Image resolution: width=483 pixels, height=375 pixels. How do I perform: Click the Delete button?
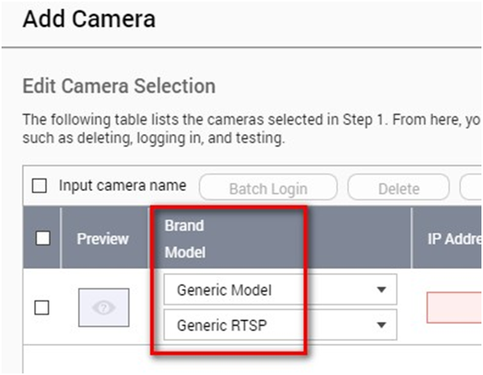tap(398, 188)
